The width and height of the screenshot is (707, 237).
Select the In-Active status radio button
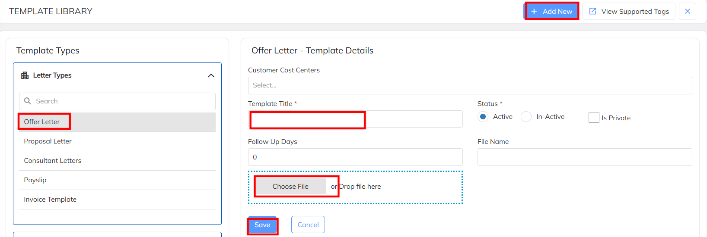pyautogui.click(x=526, y=116)
